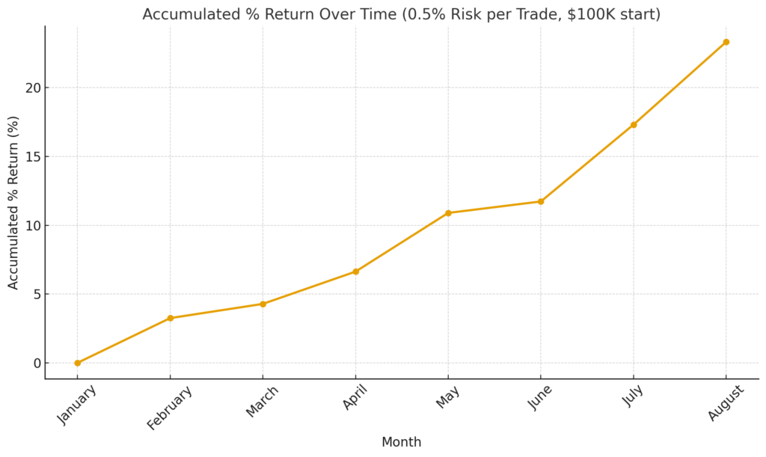Image resolution: width=766 pixels, height=457 pixels.
Task: Select the "10" y-axis tick label
Action: click(30, 225)
